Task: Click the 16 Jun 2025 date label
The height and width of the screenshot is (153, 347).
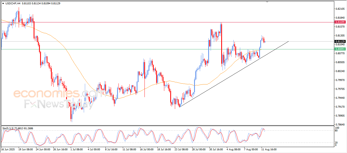Action: point(7,149)
